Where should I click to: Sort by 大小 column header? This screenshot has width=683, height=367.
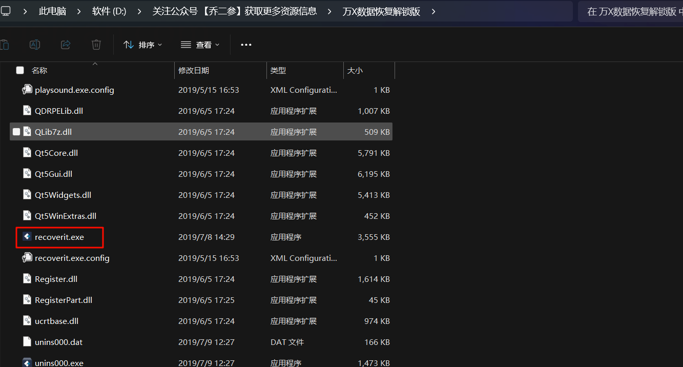pos(355,70)
